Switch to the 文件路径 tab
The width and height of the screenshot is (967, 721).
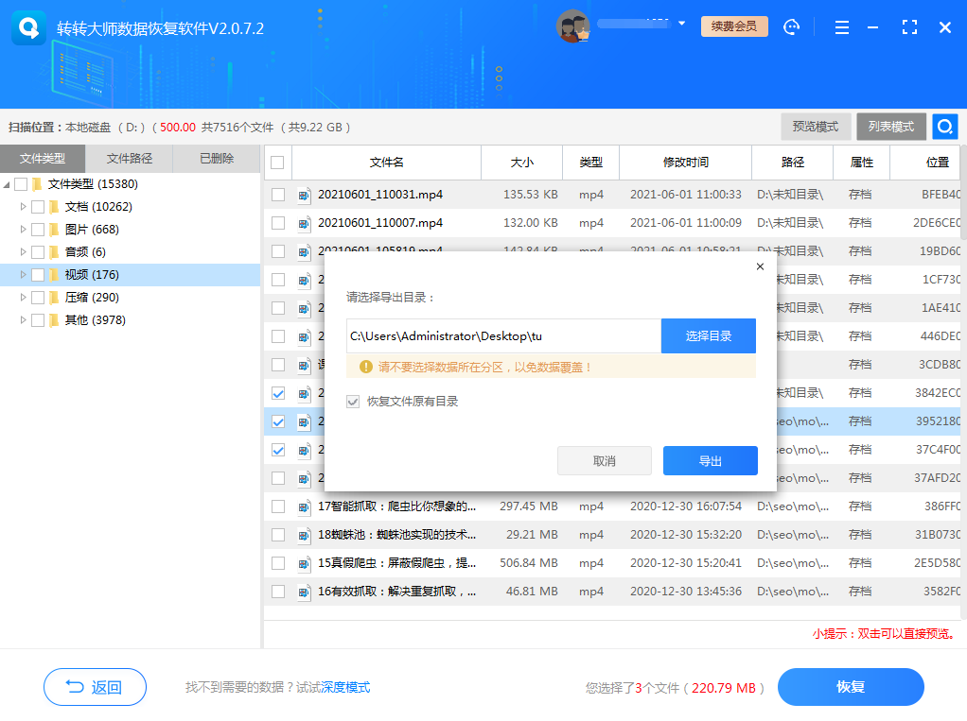pos(130,158)
